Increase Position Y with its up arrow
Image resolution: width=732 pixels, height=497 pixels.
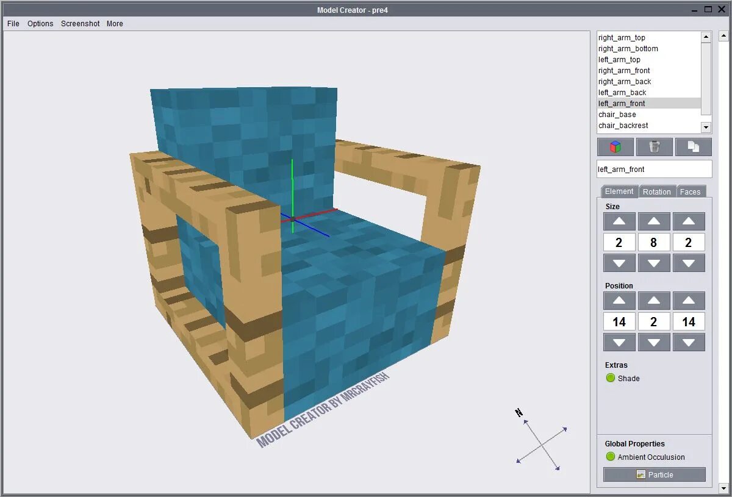[654, 301]
